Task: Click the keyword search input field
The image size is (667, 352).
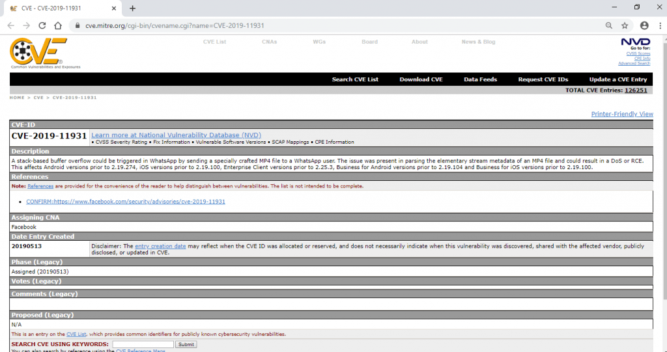Action: [143, 344]
